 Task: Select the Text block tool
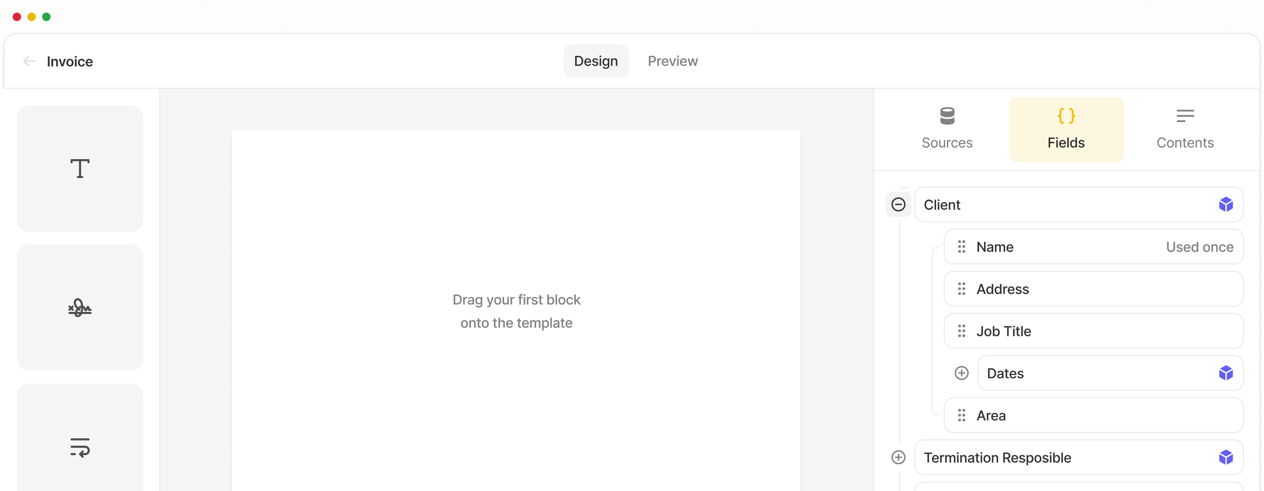click(80, 168)
